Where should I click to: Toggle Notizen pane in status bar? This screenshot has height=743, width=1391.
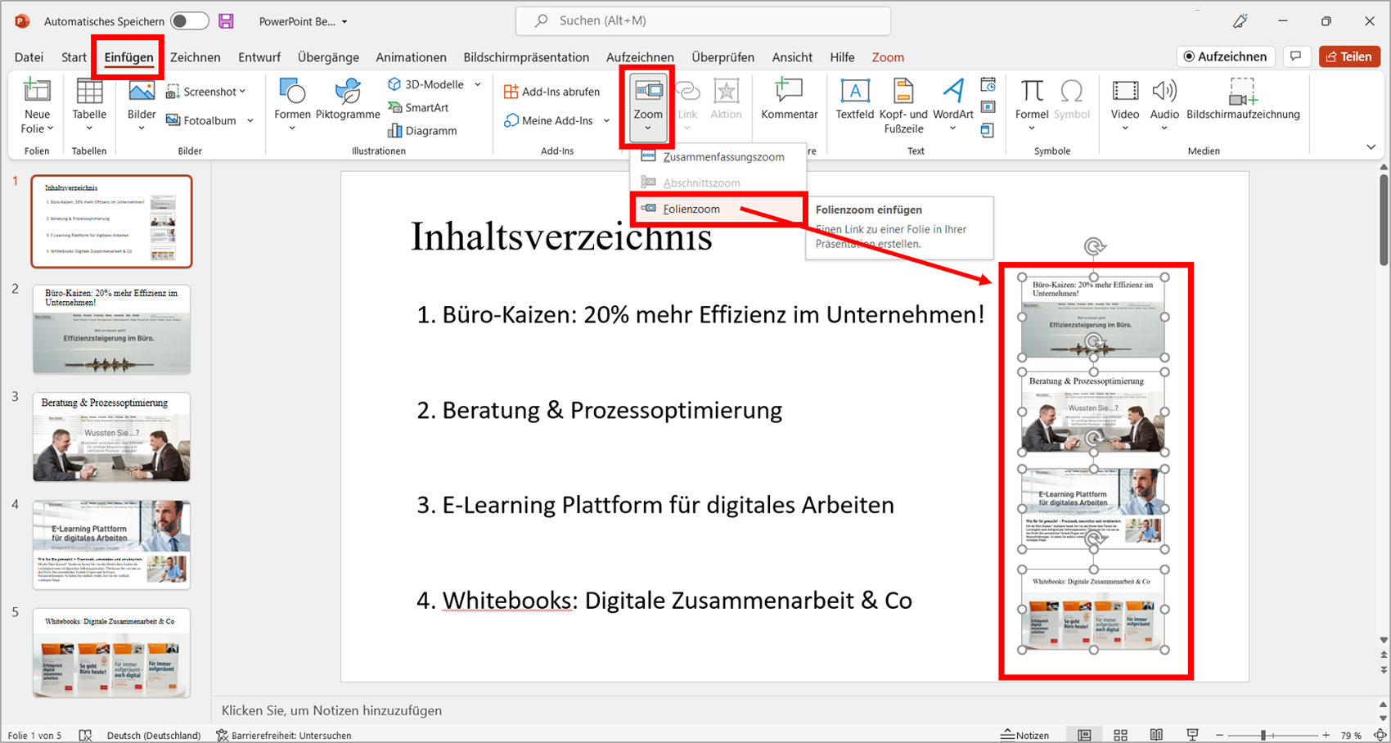pyautogui.click(x=1025, y=735)
